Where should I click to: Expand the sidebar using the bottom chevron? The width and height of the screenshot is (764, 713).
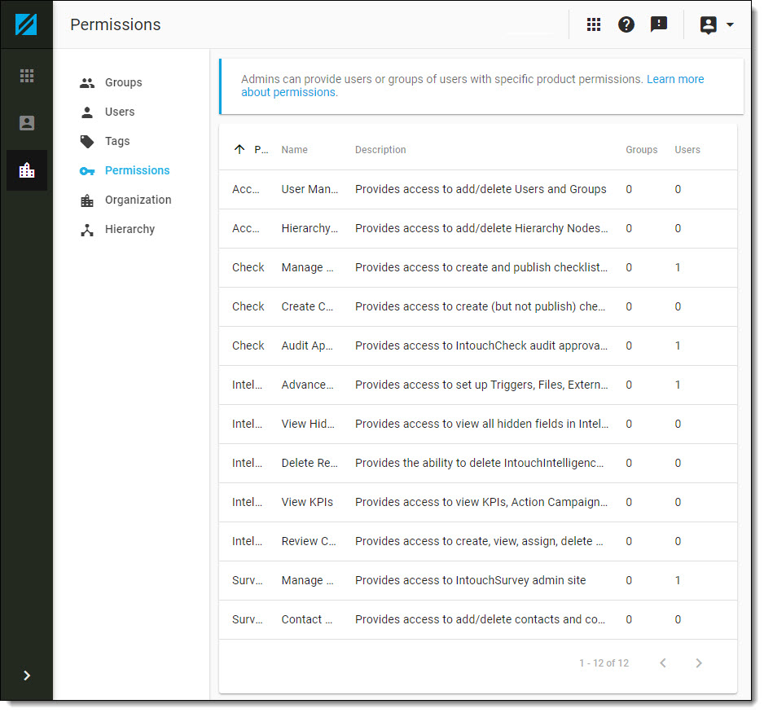pos(26,676)
